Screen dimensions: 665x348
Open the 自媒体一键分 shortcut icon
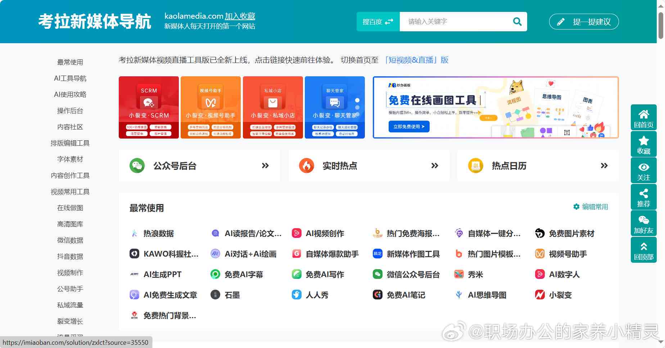coord(459,233)
